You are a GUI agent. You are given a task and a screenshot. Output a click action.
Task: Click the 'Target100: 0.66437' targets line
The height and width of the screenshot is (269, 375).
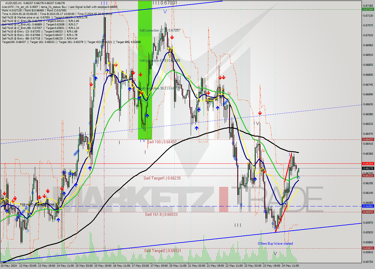coord(71,42)
